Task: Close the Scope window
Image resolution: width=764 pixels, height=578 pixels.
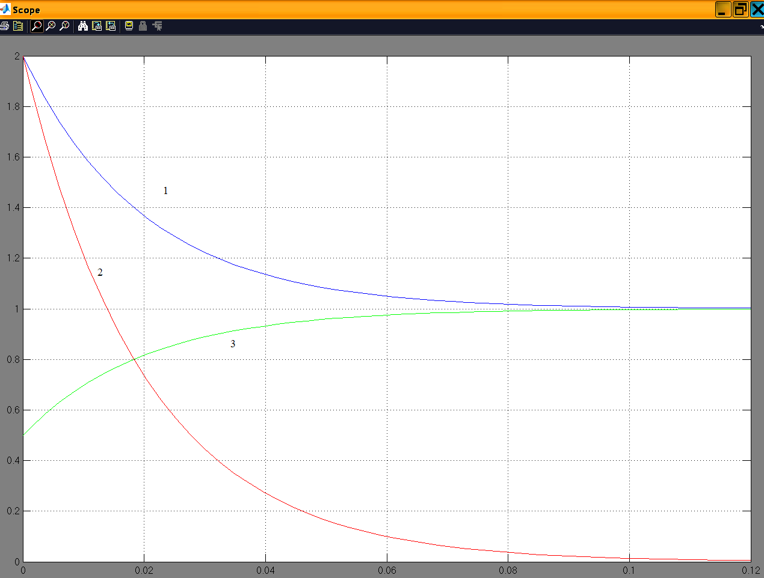Action: [x=757, y=9]
